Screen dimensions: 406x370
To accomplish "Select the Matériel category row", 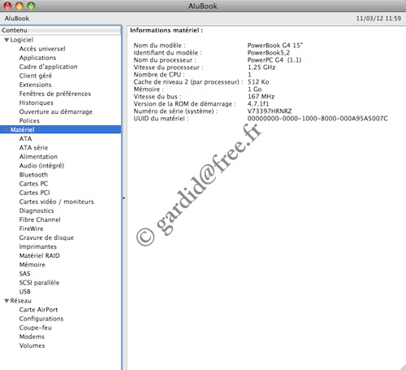I will 61,129.
